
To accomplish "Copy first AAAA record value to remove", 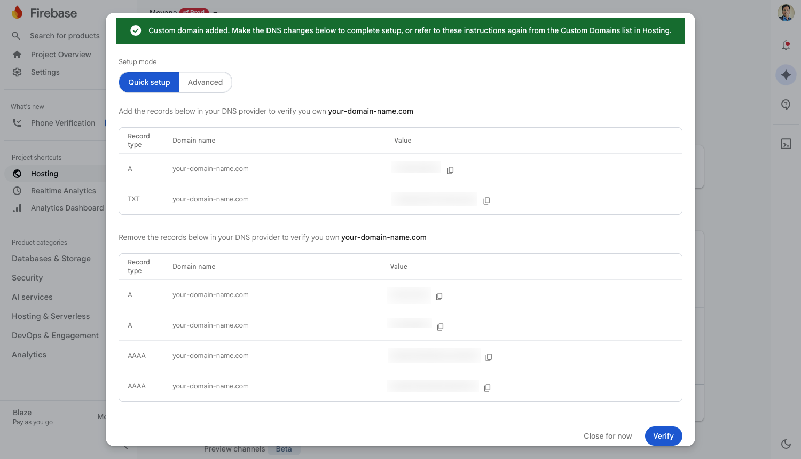I will pyautogui.click(x=489, y=357).
